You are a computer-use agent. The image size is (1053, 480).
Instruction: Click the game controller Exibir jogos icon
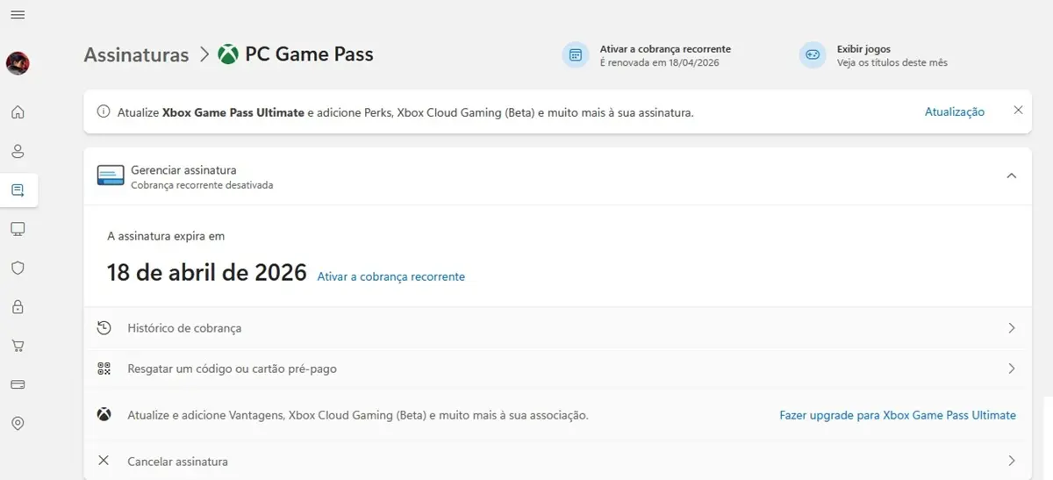[x=813, y=55]
